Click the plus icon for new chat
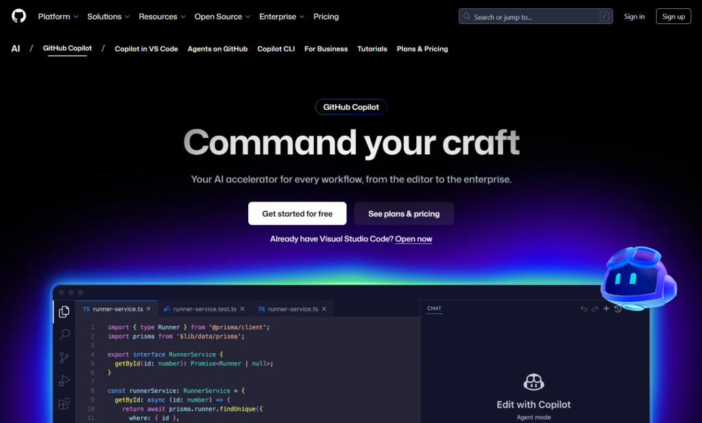This screenshot has height=423, width=702. [x=606, y=309]
